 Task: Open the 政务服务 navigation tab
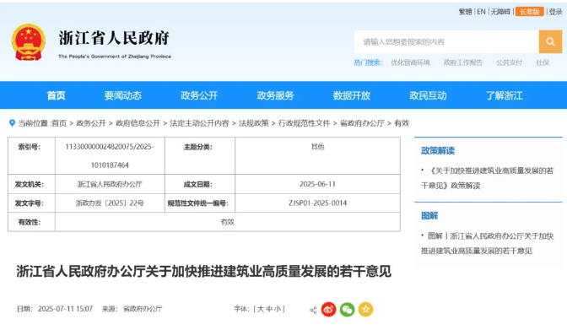(276, 95)
